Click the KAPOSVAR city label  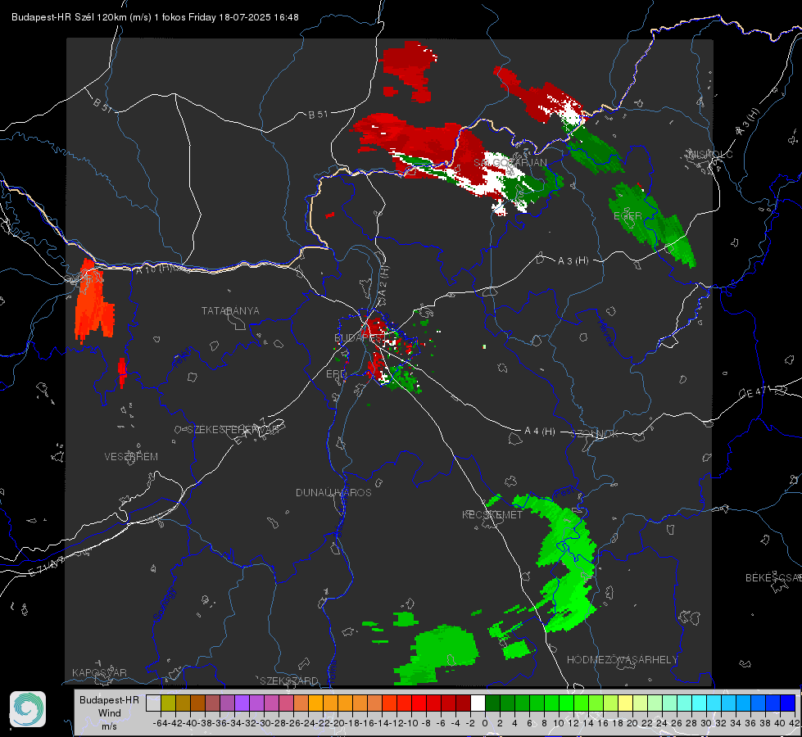[99, 672]
